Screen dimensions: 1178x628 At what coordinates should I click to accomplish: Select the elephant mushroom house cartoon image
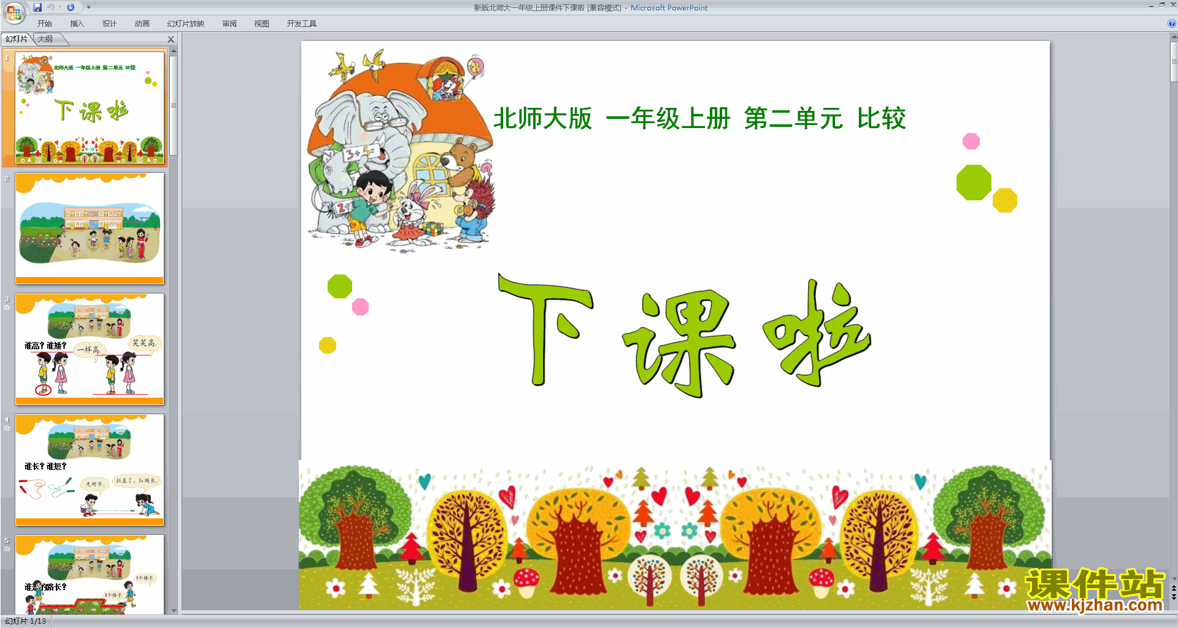[x=400, y=151]
